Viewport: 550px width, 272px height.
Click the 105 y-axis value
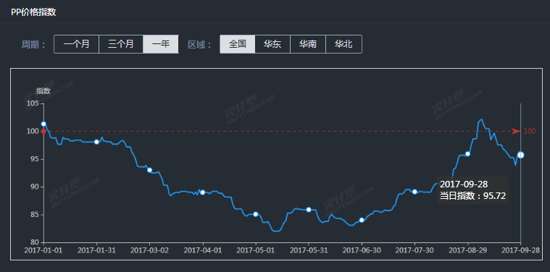33,103
